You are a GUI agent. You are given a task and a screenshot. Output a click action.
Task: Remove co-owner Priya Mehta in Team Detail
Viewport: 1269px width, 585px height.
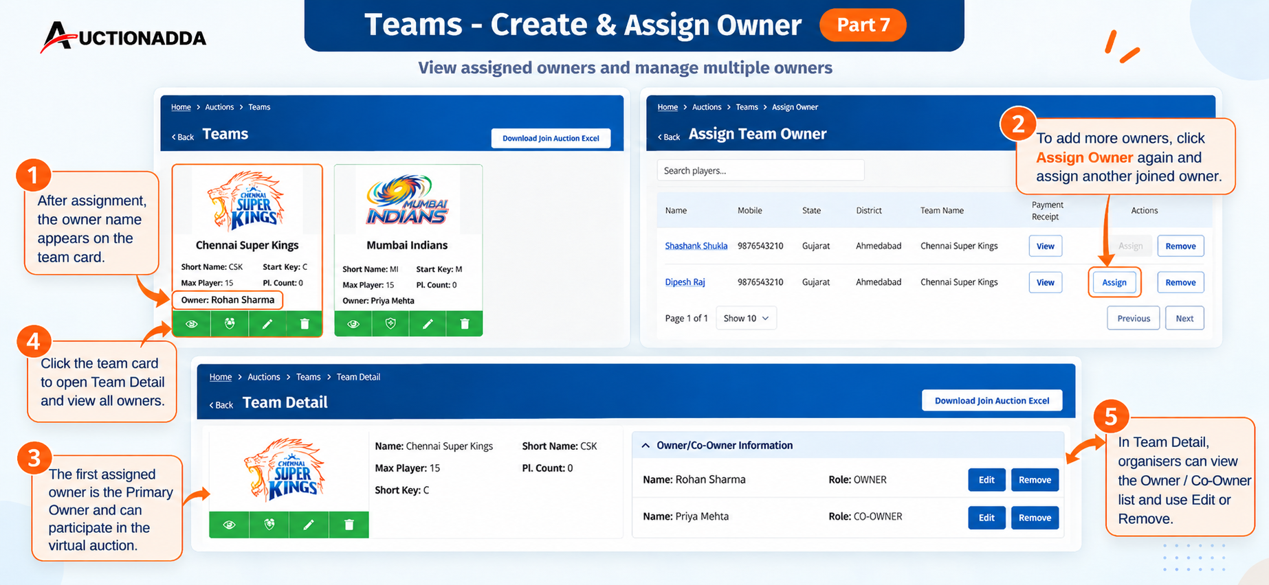pos(1035,518)
